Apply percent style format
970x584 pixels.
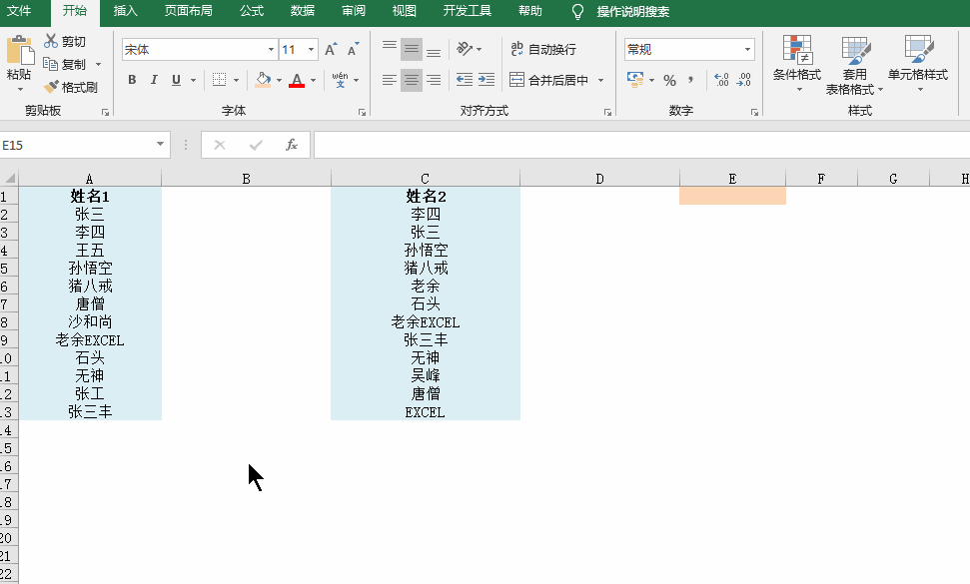(669, 80)
